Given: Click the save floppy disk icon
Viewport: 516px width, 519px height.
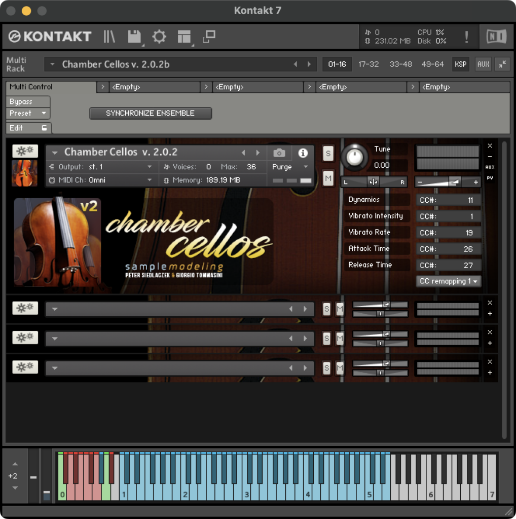Looking at the screenshot, I should point(134,36).
